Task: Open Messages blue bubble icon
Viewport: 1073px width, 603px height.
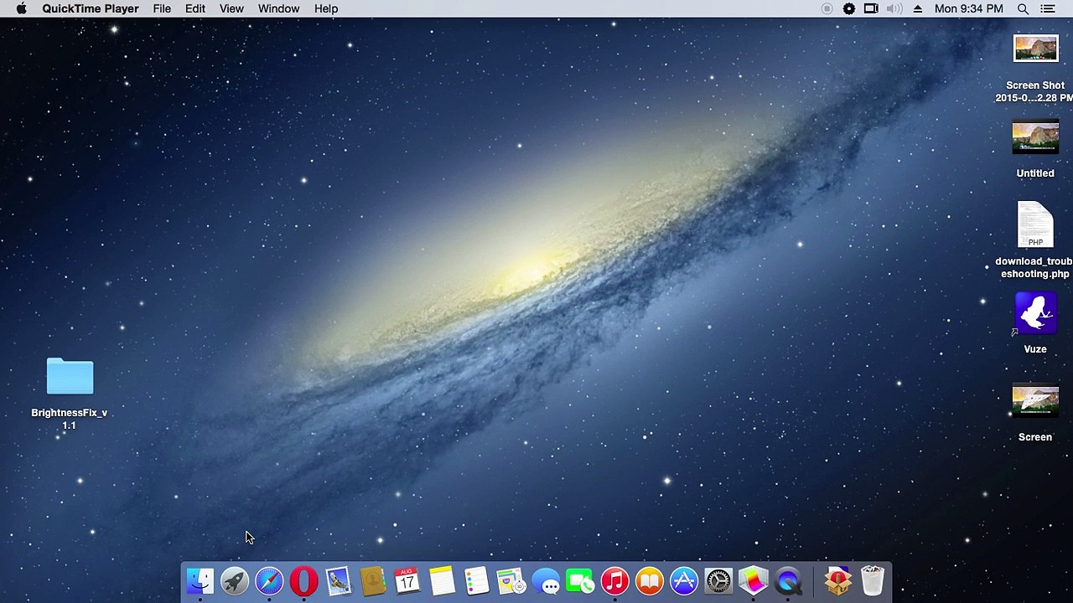Action: pyautogui.click(x=546, y=581)
